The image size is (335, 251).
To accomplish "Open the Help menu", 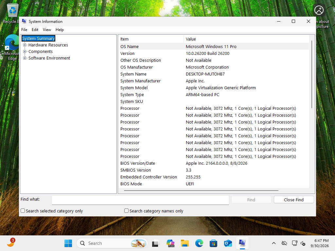I will 60,30.
